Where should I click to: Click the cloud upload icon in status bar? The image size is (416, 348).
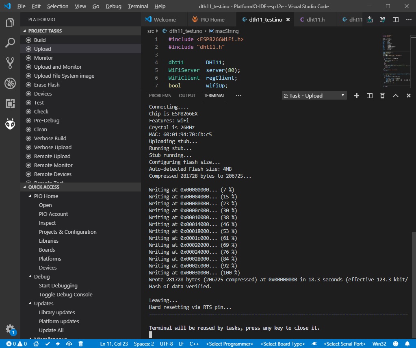click(x=69, y=344)
